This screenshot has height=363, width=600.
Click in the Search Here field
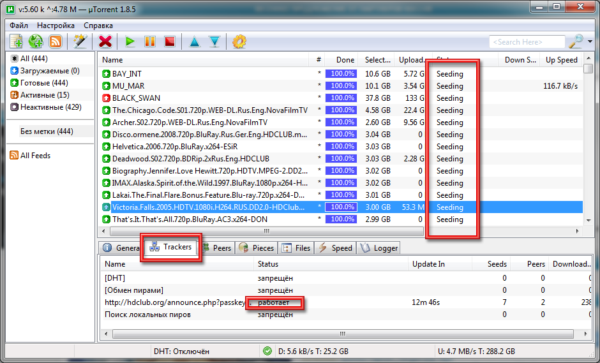(527, 41)
